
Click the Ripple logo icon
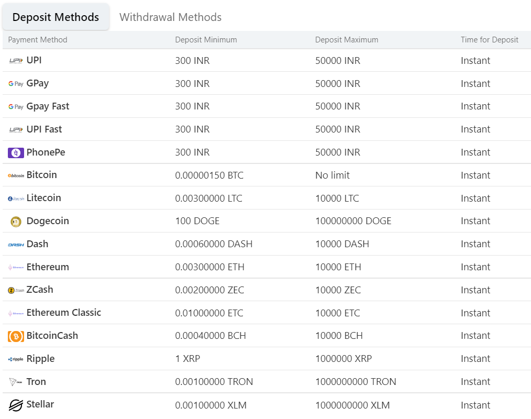pyautogui.click(x=16, y=359)
